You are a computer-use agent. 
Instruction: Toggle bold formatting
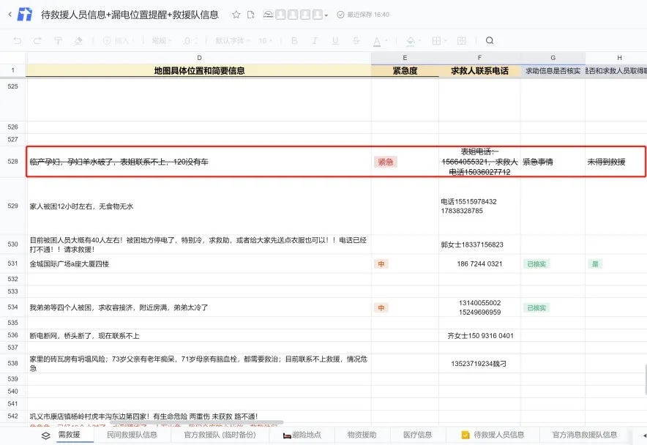[294, 40]
